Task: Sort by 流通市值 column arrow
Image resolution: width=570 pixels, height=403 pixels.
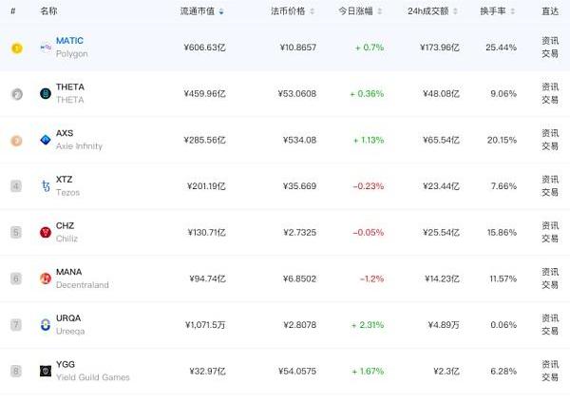Action: (x=221, y=11)
